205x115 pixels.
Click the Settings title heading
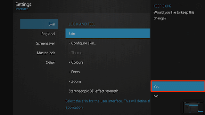[23, 4]
